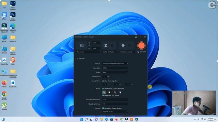The height and width of the screenshot is (122, 218).
Task: Open the camera device dropdown
Action: 115,111
